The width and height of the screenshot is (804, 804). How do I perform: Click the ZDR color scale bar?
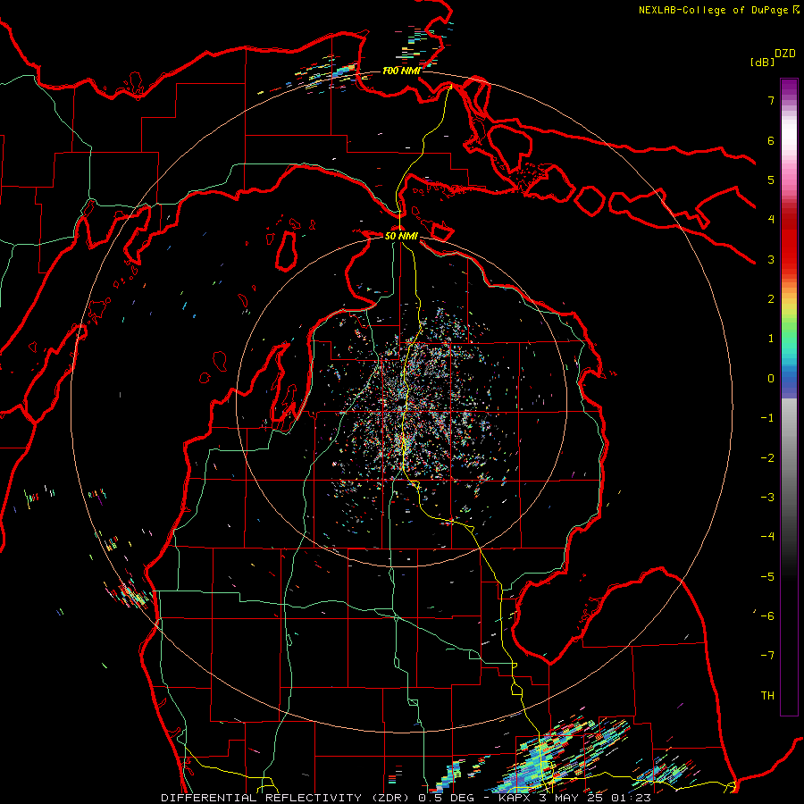click(789, 397)
